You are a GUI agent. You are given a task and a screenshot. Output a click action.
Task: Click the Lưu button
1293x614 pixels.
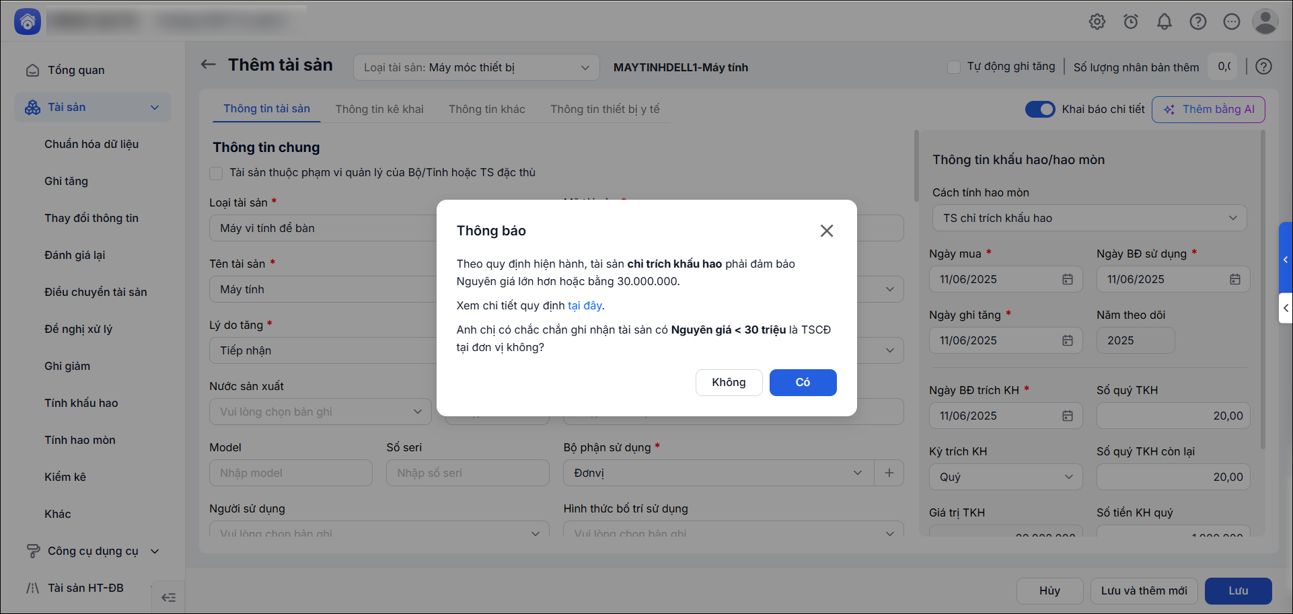pyautogui.click(x=1238, y=591)
